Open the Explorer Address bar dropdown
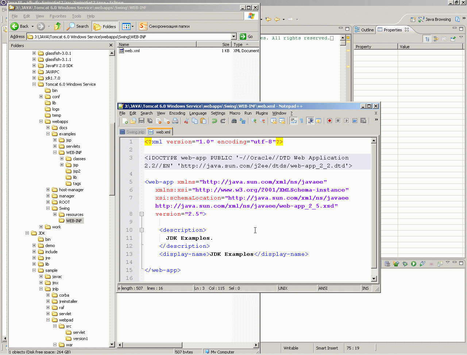The image size is (467, 355). tap(234, 36)
